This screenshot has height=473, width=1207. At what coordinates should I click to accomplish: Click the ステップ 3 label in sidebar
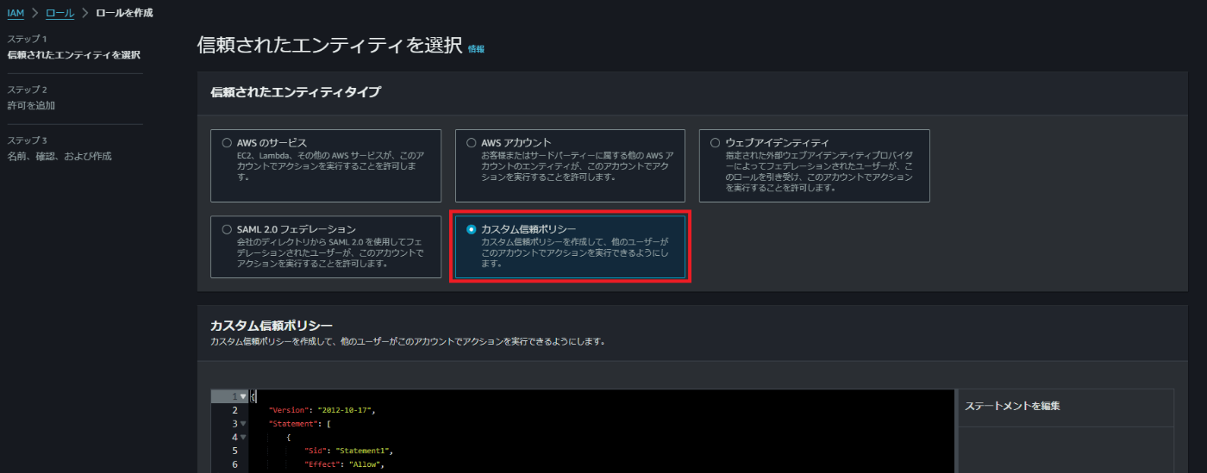[27, 140]
